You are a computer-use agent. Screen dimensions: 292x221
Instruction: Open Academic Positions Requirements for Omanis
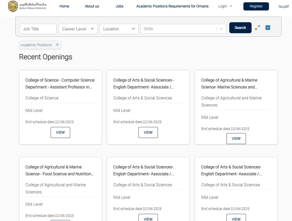(x=172, y=6)
